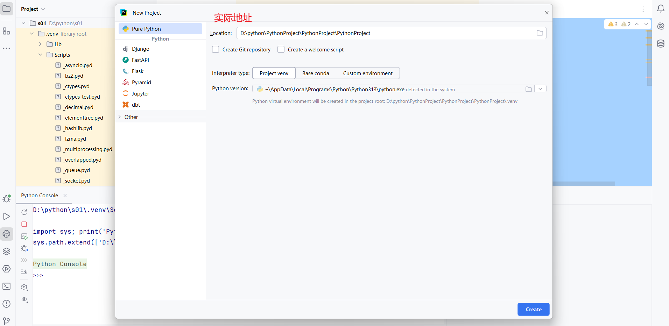This screenshot has width=669, height=326.
Task: Open the Services tool window icon
Action: click(7, 269)
